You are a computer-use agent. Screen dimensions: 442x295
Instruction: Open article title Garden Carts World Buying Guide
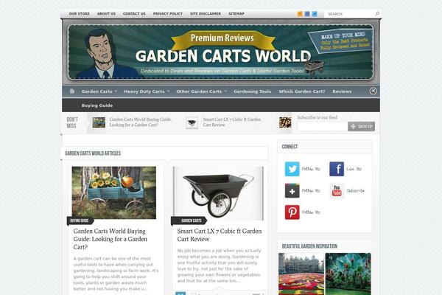112,239
